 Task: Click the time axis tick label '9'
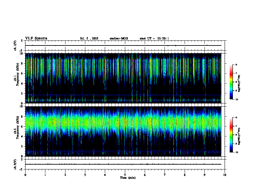click(x=204, y=175)
